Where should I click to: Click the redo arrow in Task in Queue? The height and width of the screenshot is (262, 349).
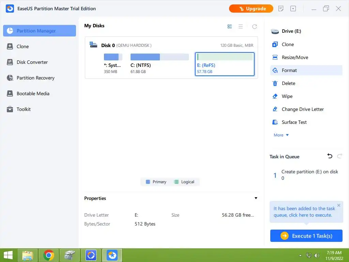(x=339, y=156)
